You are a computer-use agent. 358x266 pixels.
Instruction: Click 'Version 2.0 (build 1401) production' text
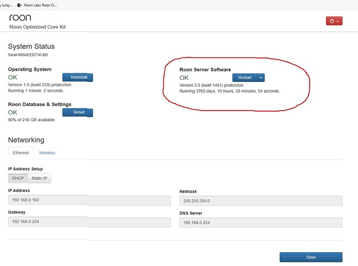211,85
